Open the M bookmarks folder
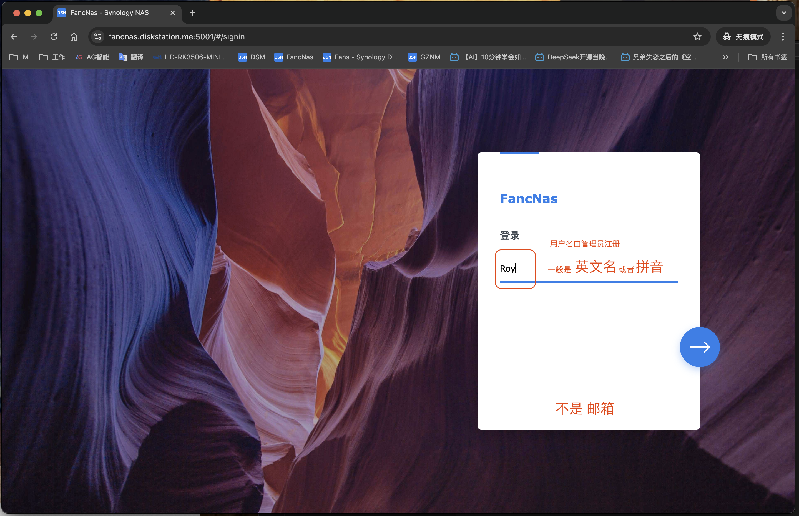Viewport: 799px width, 516px height. (19, 57)
